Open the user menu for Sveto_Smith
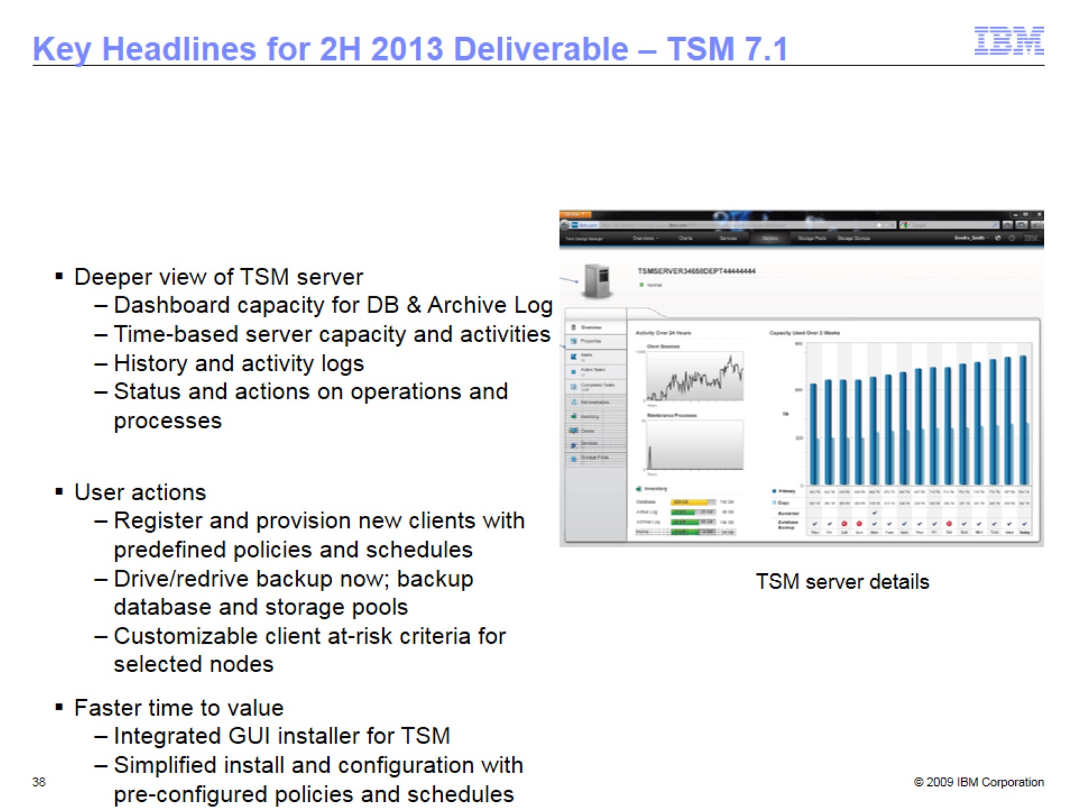The image size is (1077, 808). [x=971, y=238]
